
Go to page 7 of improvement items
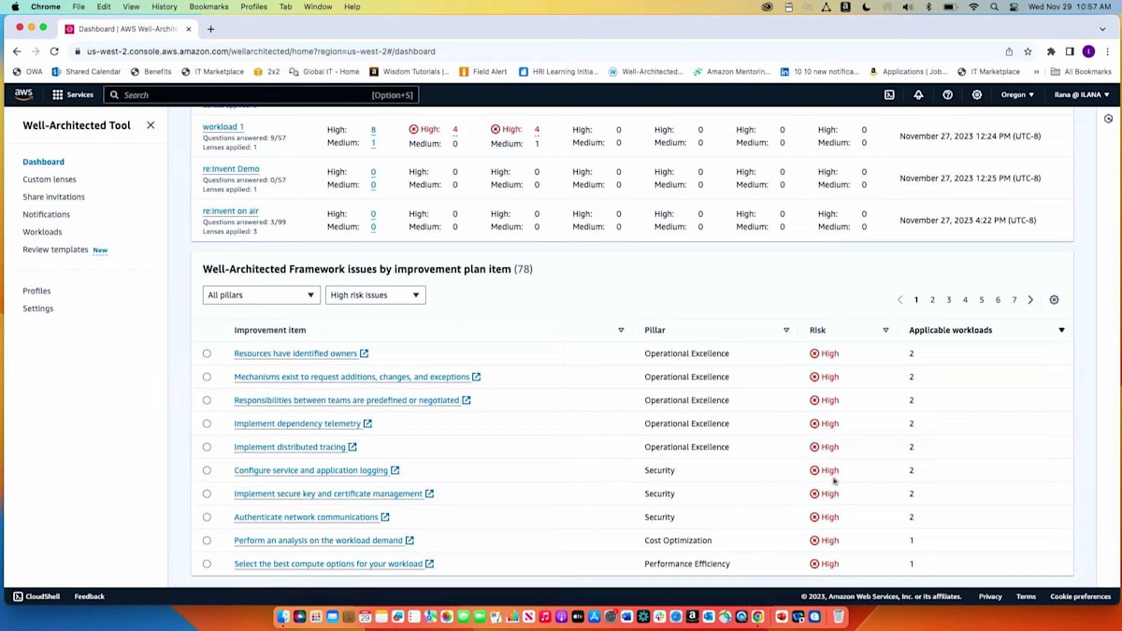click(x=1014, y=300)
